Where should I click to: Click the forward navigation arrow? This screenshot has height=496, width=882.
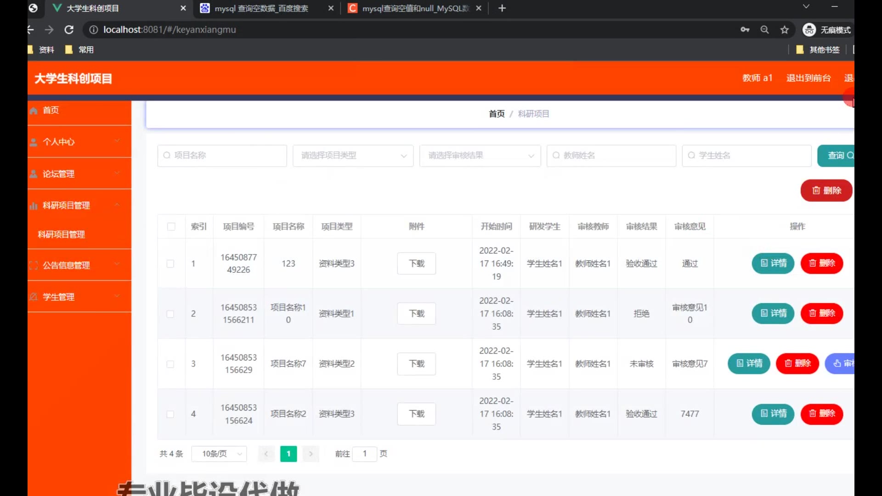[49, 30]
